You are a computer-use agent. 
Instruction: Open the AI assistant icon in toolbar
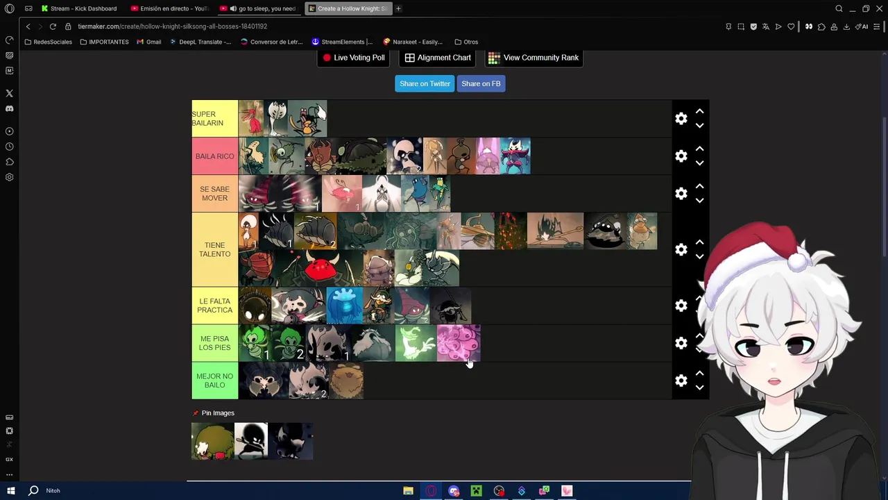(862, 26)
